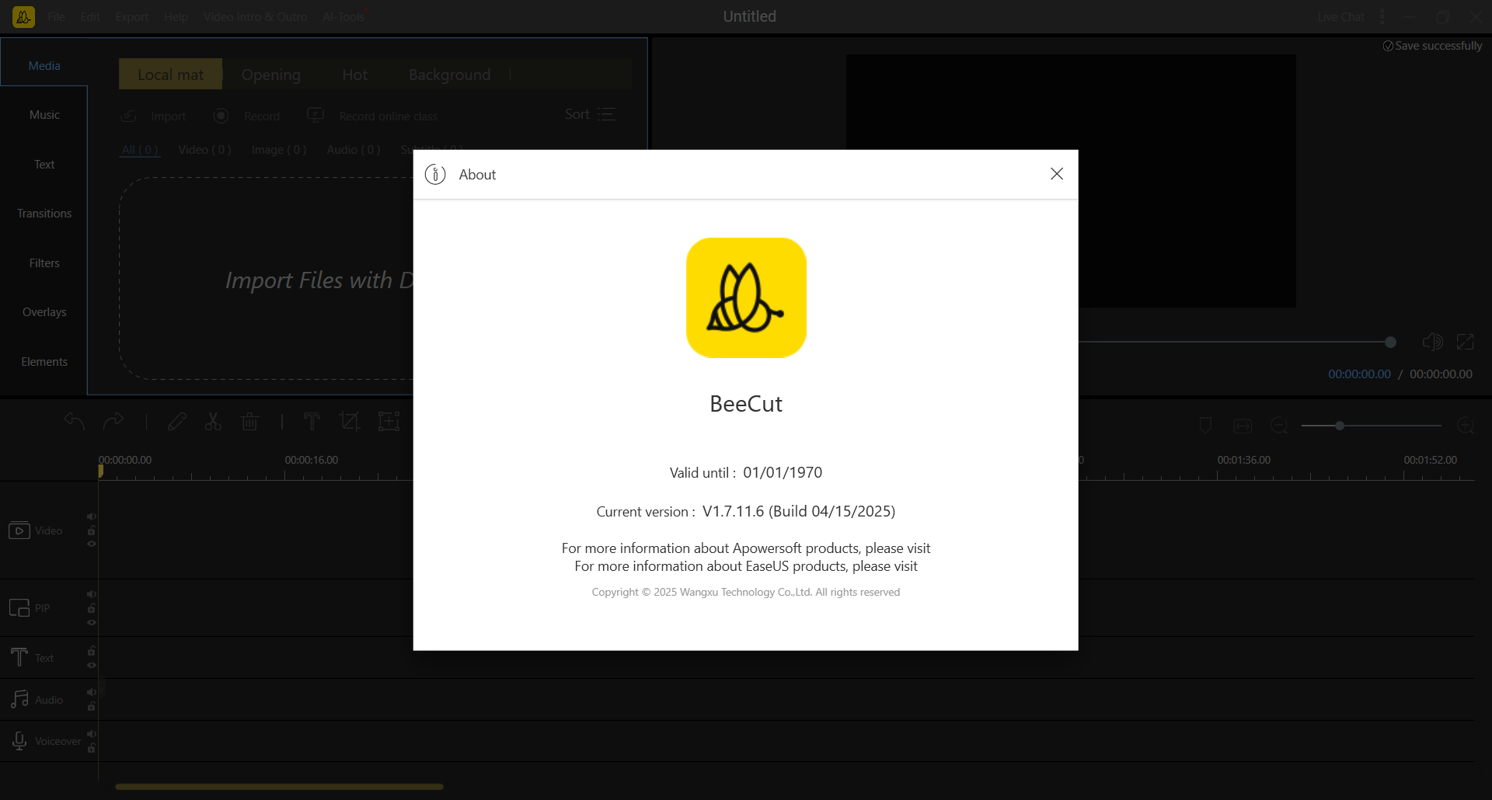Open the AI-Tools menu
Image resolution: width=1492 pixels, height=800 pixels.
pyautogui.click(x=343, y=16)
